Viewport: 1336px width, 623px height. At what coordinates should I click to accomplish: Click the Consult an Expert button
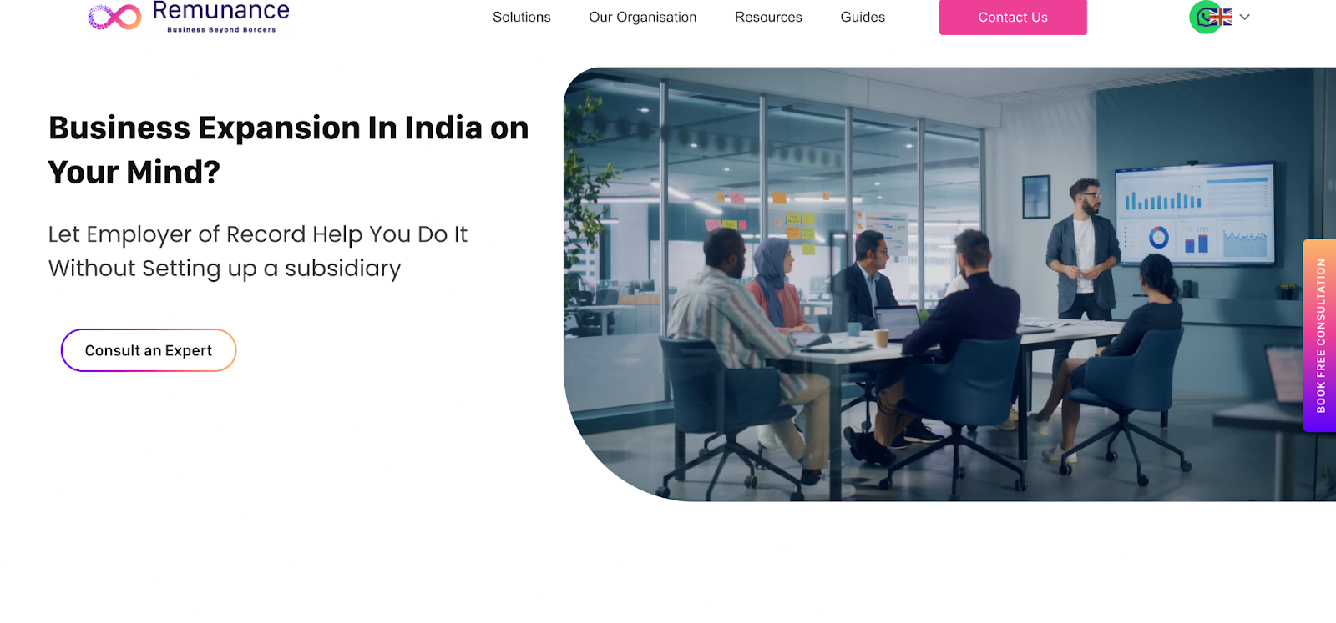pyautogui.click(x=149, y=350)
